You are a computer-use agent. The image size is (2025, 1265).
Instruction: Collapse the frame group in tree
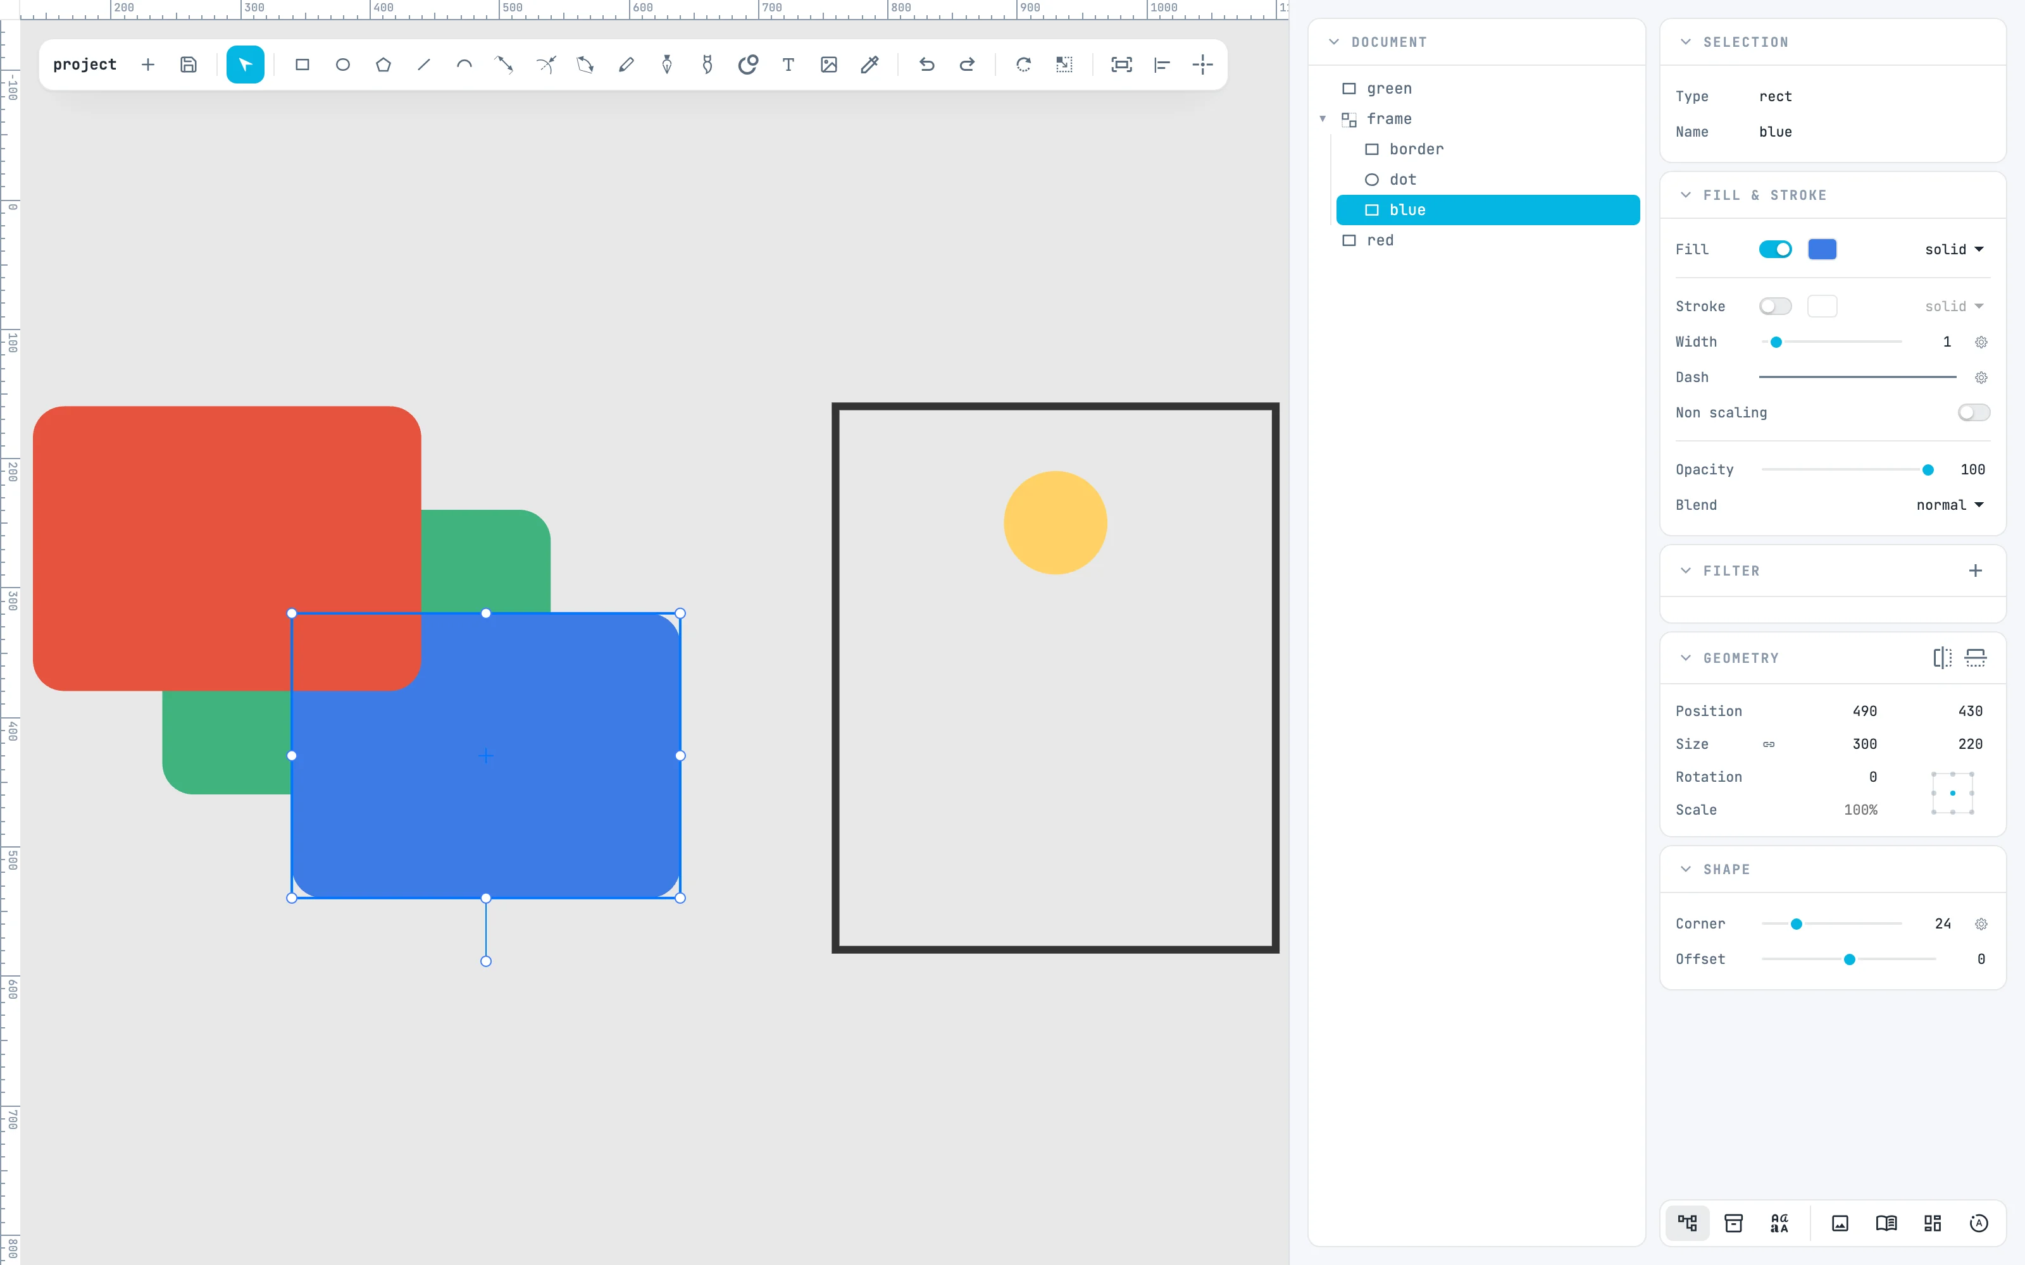point(1323,119)
